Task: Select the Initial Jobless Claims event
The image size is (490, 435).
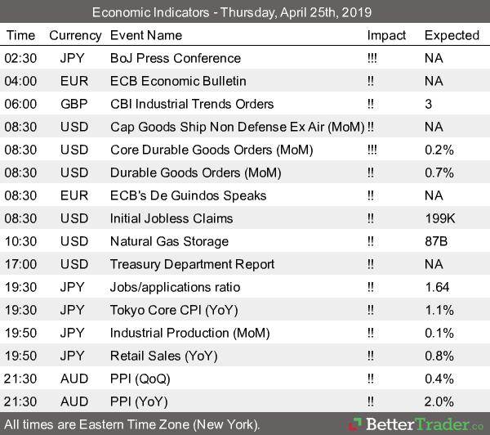Action: [x=171, y=218]
